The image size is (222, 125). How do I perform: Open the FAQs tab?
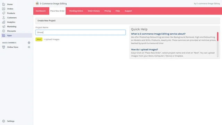coord(118,11)
